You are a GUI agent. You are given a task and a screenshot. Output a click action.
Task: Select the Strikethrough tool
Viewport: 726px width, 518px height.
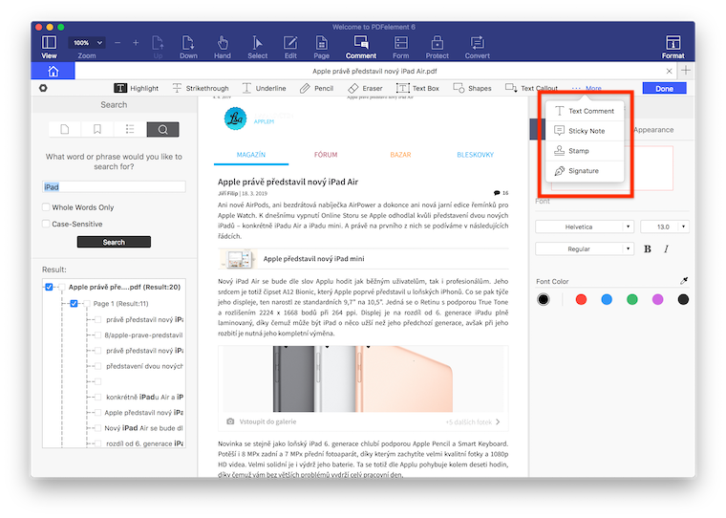pyautogui.click(x=201, y=88)
